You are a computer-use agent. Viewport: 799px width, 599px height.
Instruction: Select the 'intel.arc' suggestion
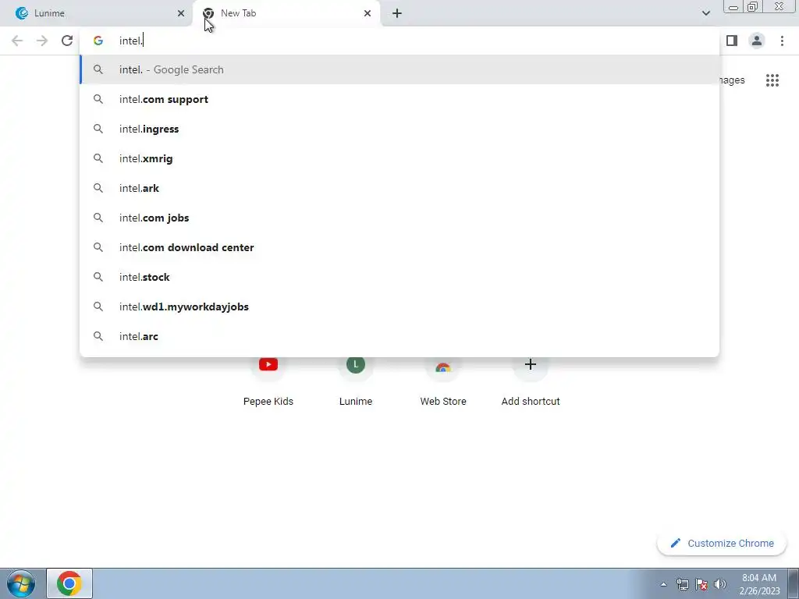(x=399, y=336)
